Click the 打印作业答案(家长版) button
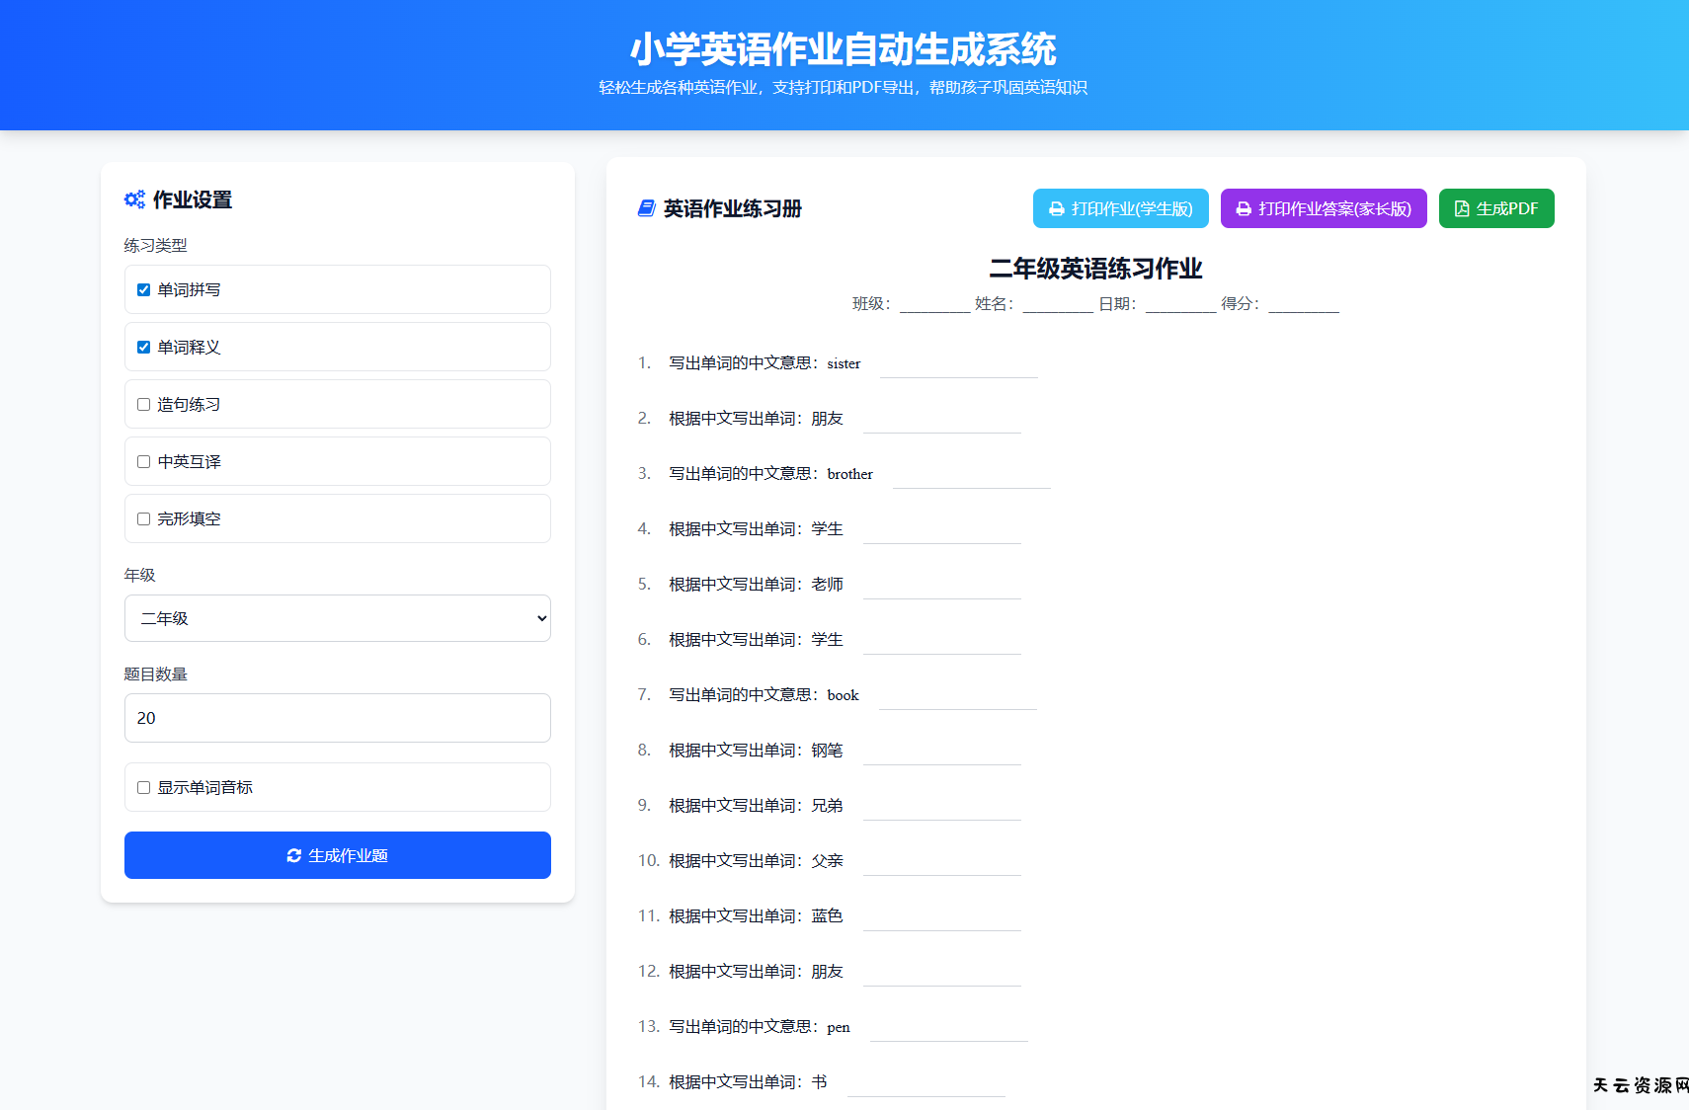The image size is (1689, 1110). click(1324, 208)
